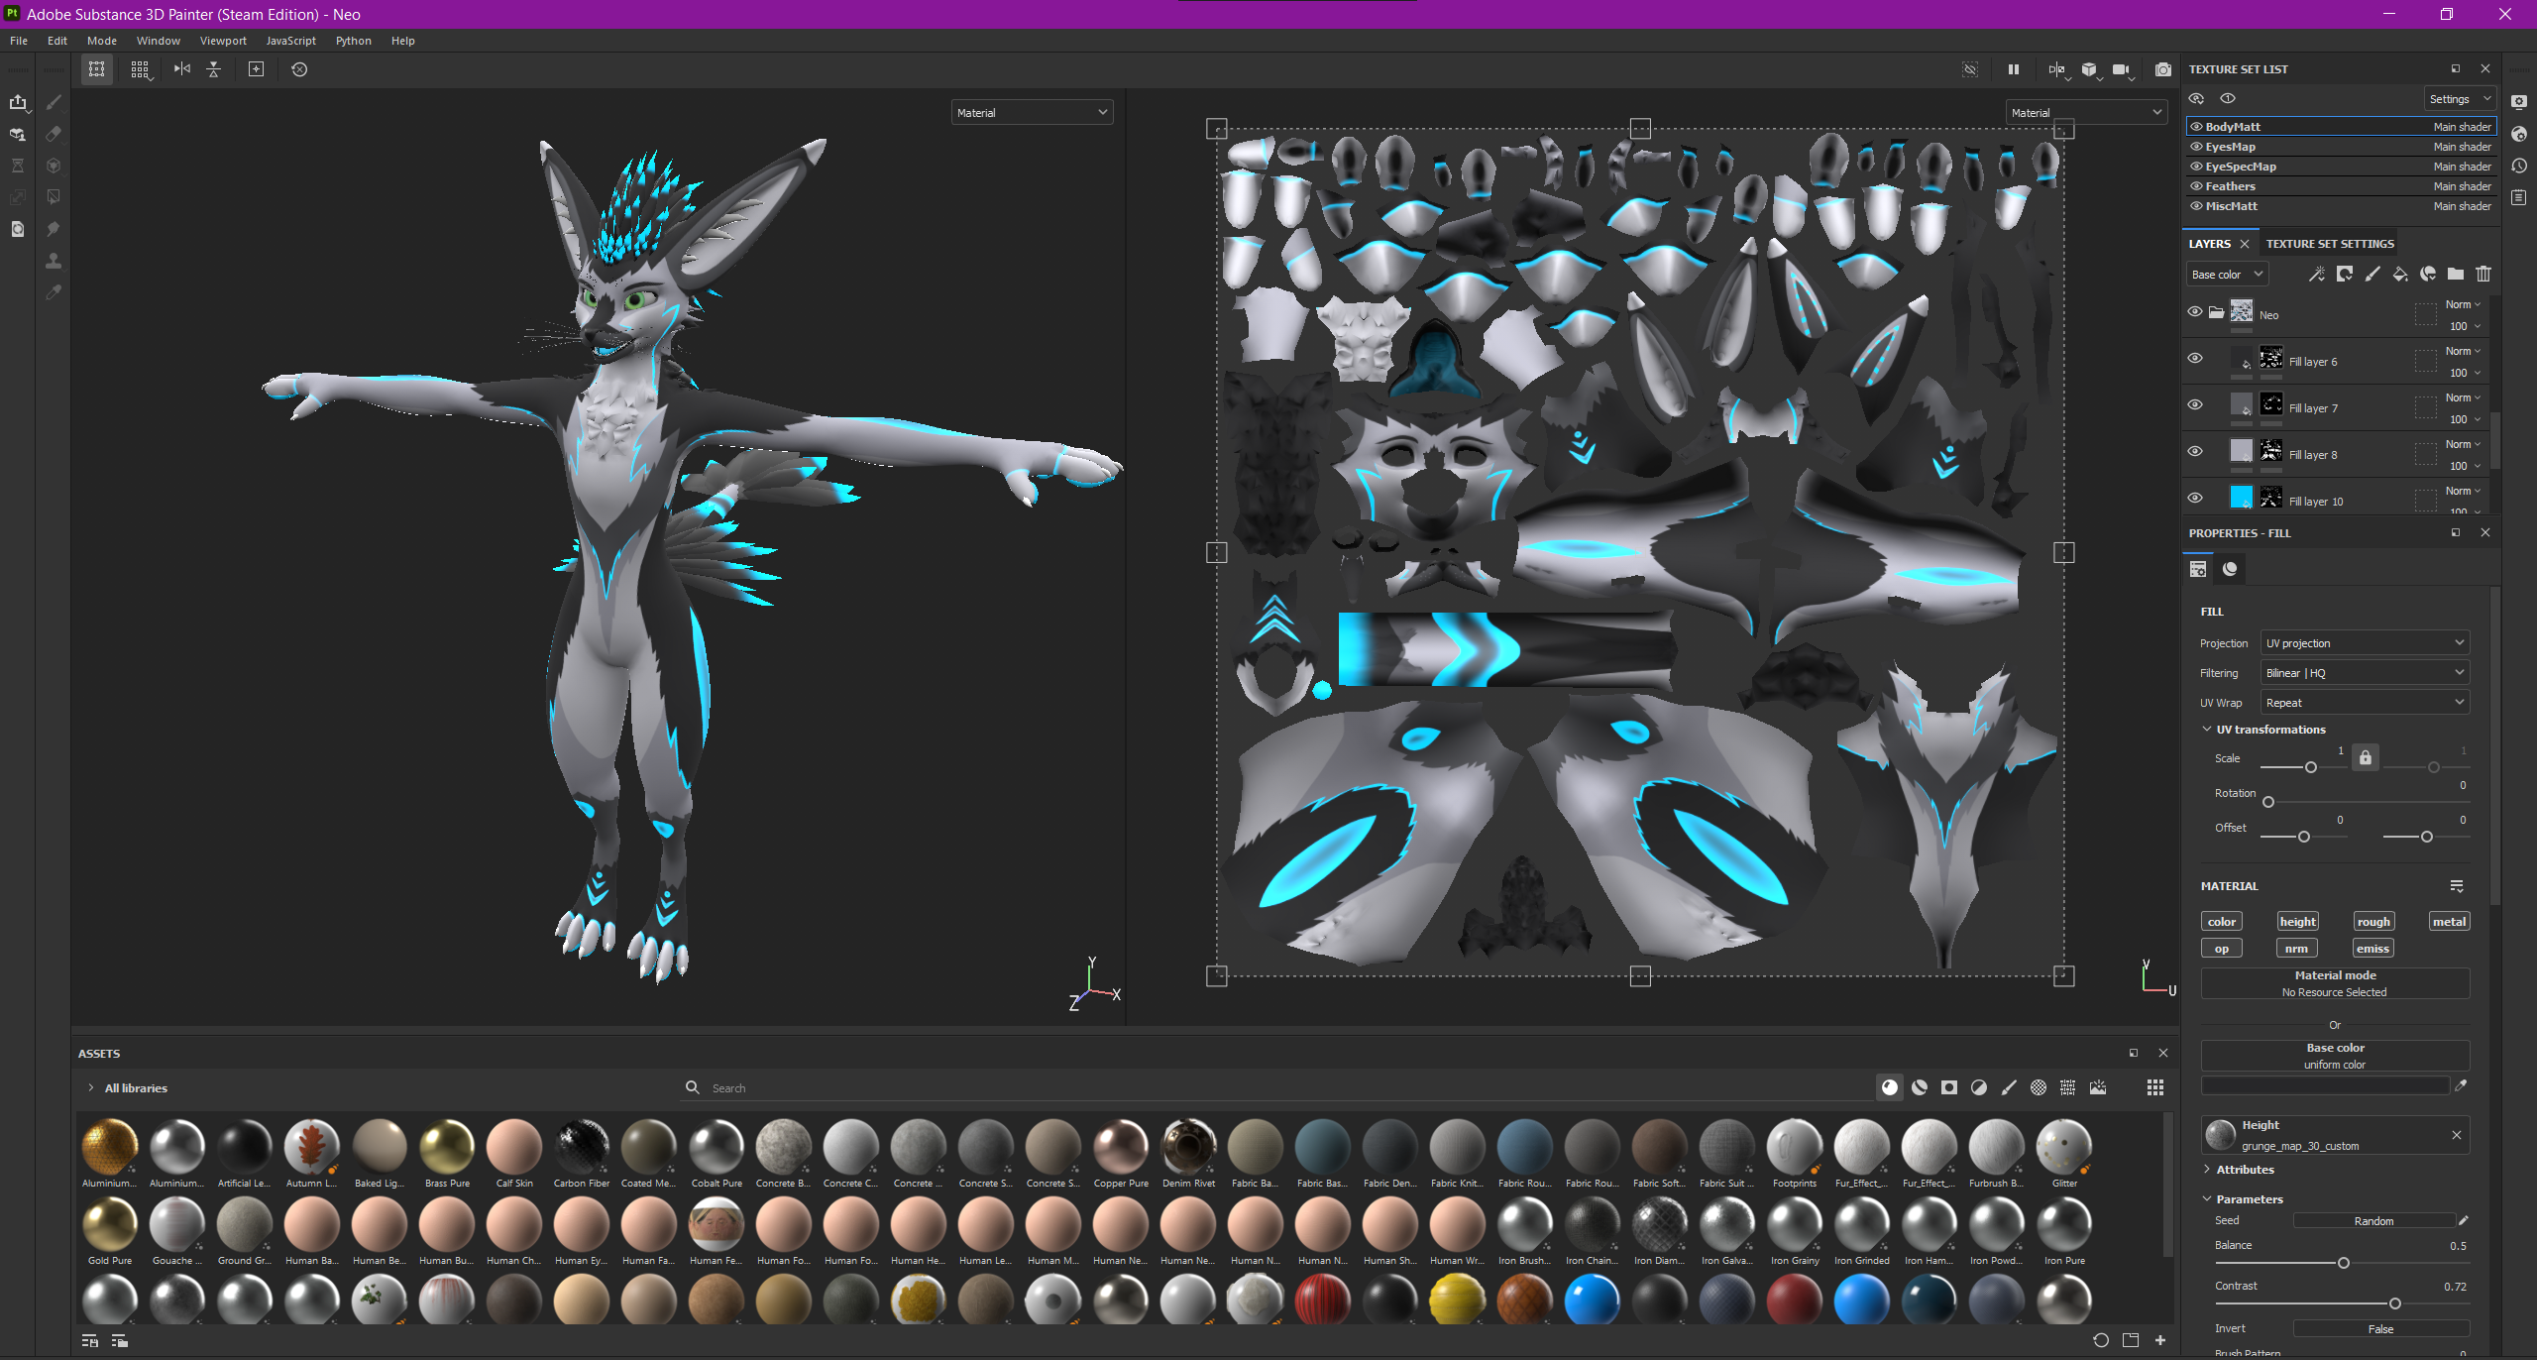Image resolution: width=2537 pixels, height=1360 pixels.
Task: Open the 3D viewport Material dropdown
Action: point(1032,113)
